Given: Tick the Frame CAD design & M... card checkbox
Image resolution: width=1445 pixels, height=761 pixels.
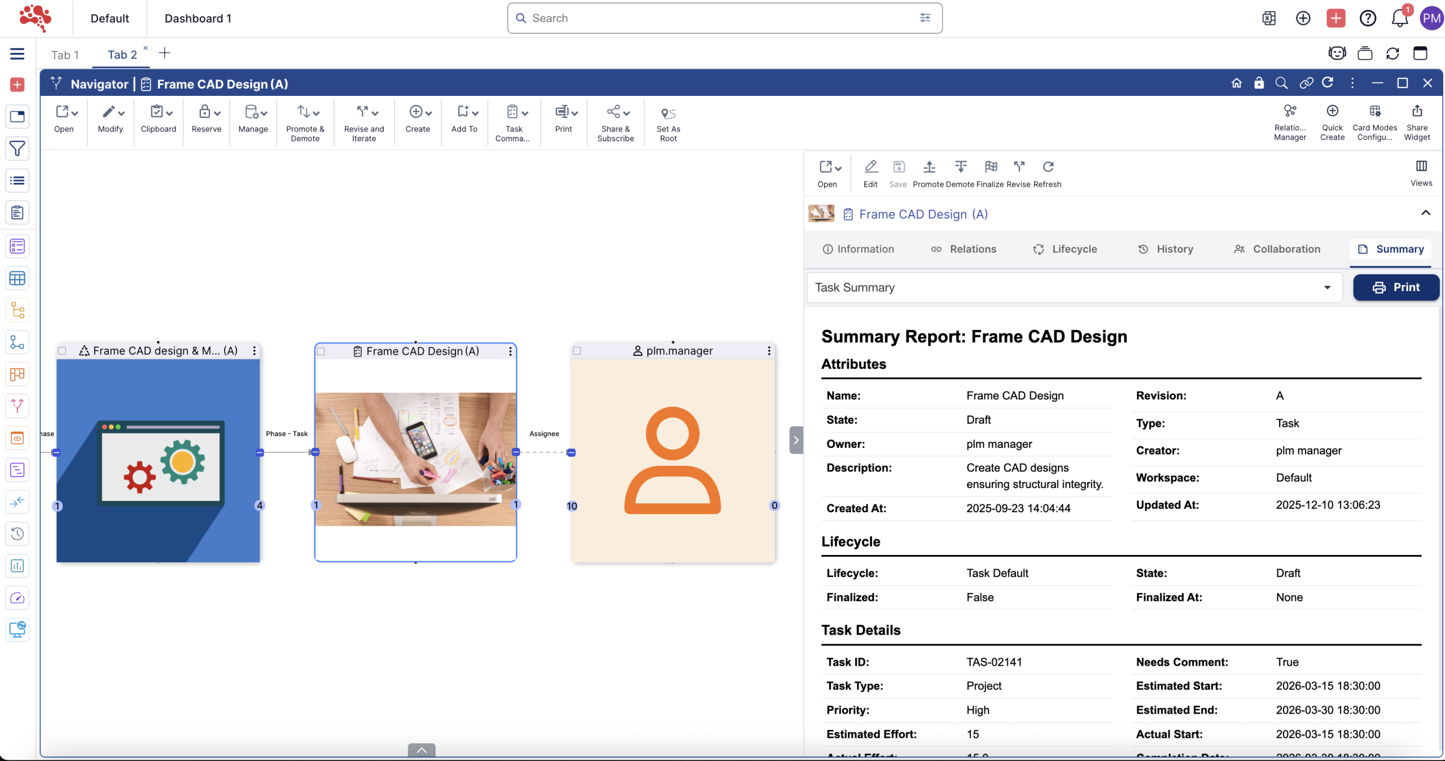Looking at the screenshot, I should tap(63, 351).
